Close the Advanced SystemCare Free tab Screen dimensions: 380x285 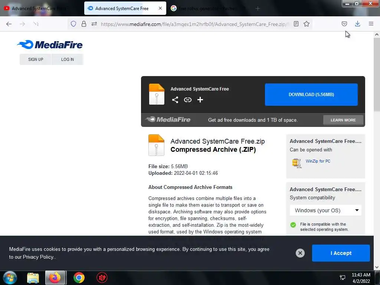pyautogui.click(x=160, y=8)
